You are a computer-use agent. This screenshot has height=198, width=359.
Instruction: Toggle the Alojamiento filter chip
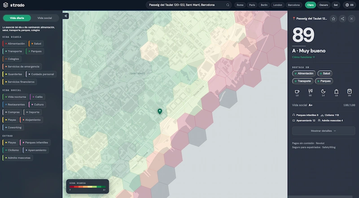click(31, 120)
